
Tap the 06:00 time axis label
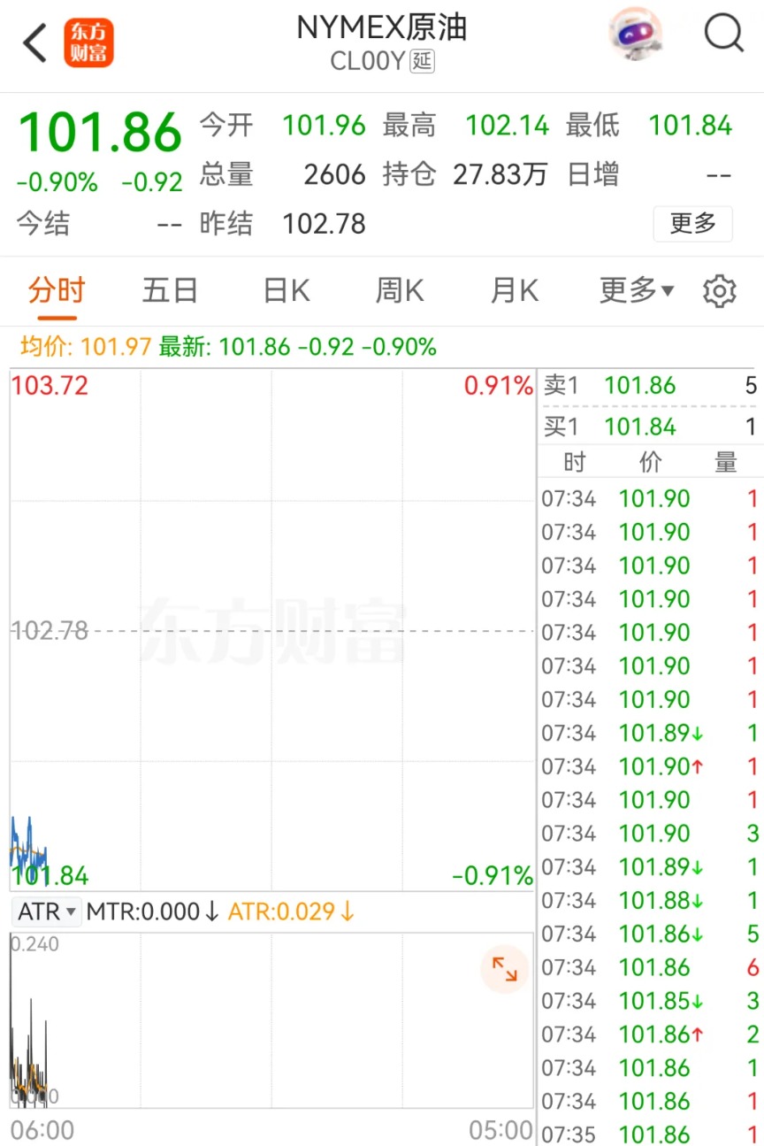pyautogui.click(x=42, y=1130)
